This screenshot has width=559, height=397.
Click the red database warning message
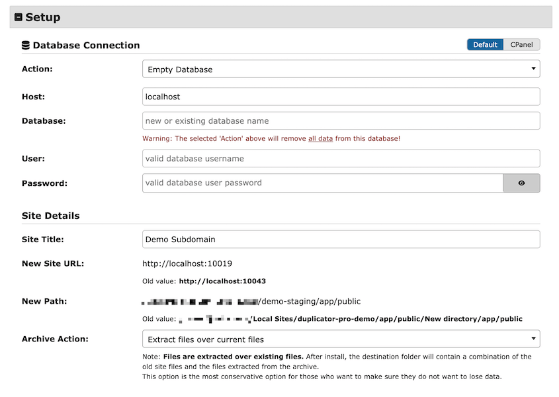[245, 139]
